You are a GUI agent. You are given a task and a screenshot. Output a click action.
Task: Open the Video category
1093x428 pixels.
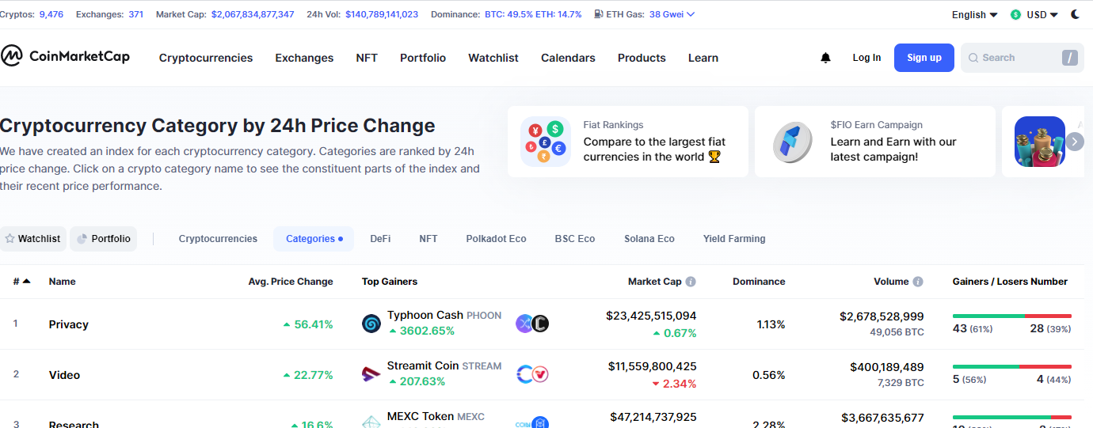point(64,375)
